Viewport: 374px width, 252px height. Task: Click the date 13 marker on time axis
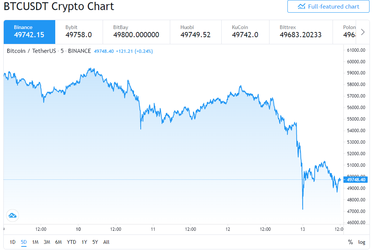click(302, 229)
